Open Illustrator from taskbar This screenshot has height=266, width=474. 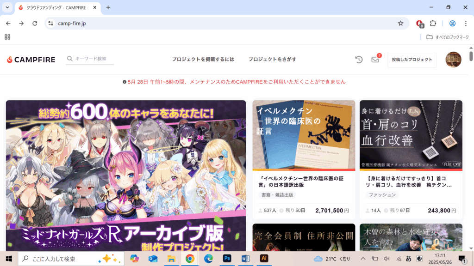coord(264,259)
